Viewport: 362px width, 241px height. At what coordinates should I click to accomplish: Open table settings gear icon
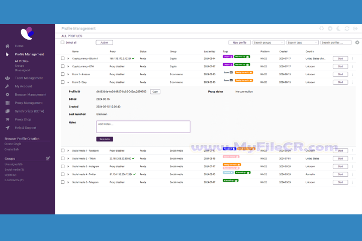click(357, 43)
